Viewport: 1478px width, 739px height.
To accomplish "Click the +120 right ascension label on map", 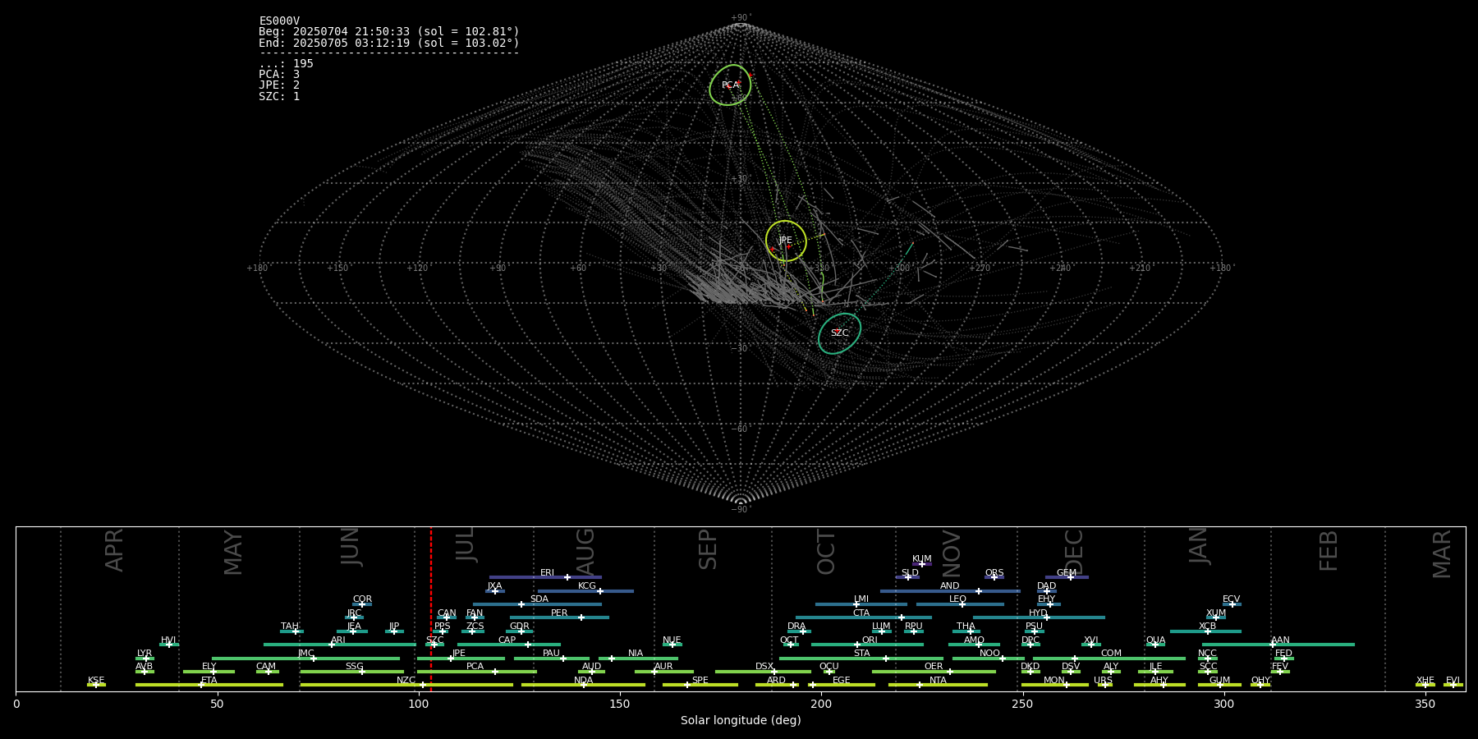I will pos(417,268).
